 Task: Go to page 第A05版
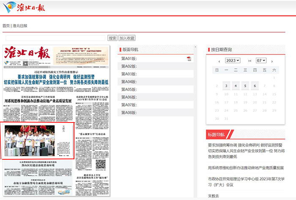129,89
